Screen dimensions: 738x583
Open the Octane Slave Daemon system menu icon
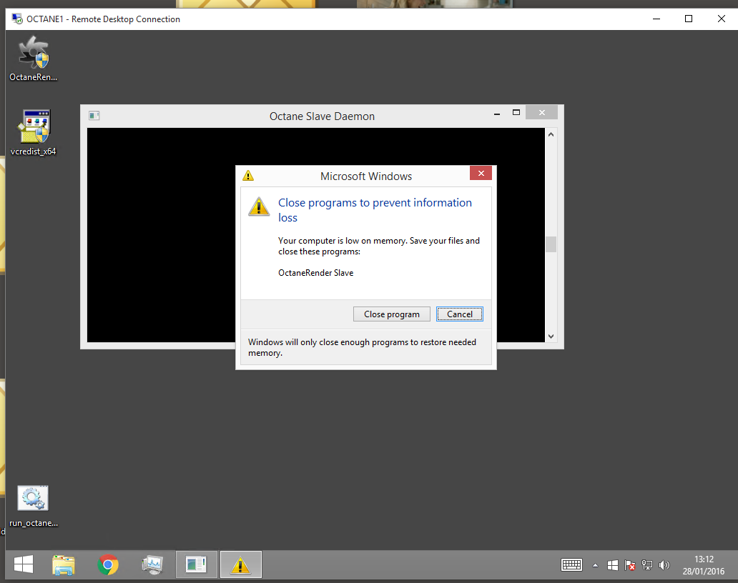click(94, 116)
